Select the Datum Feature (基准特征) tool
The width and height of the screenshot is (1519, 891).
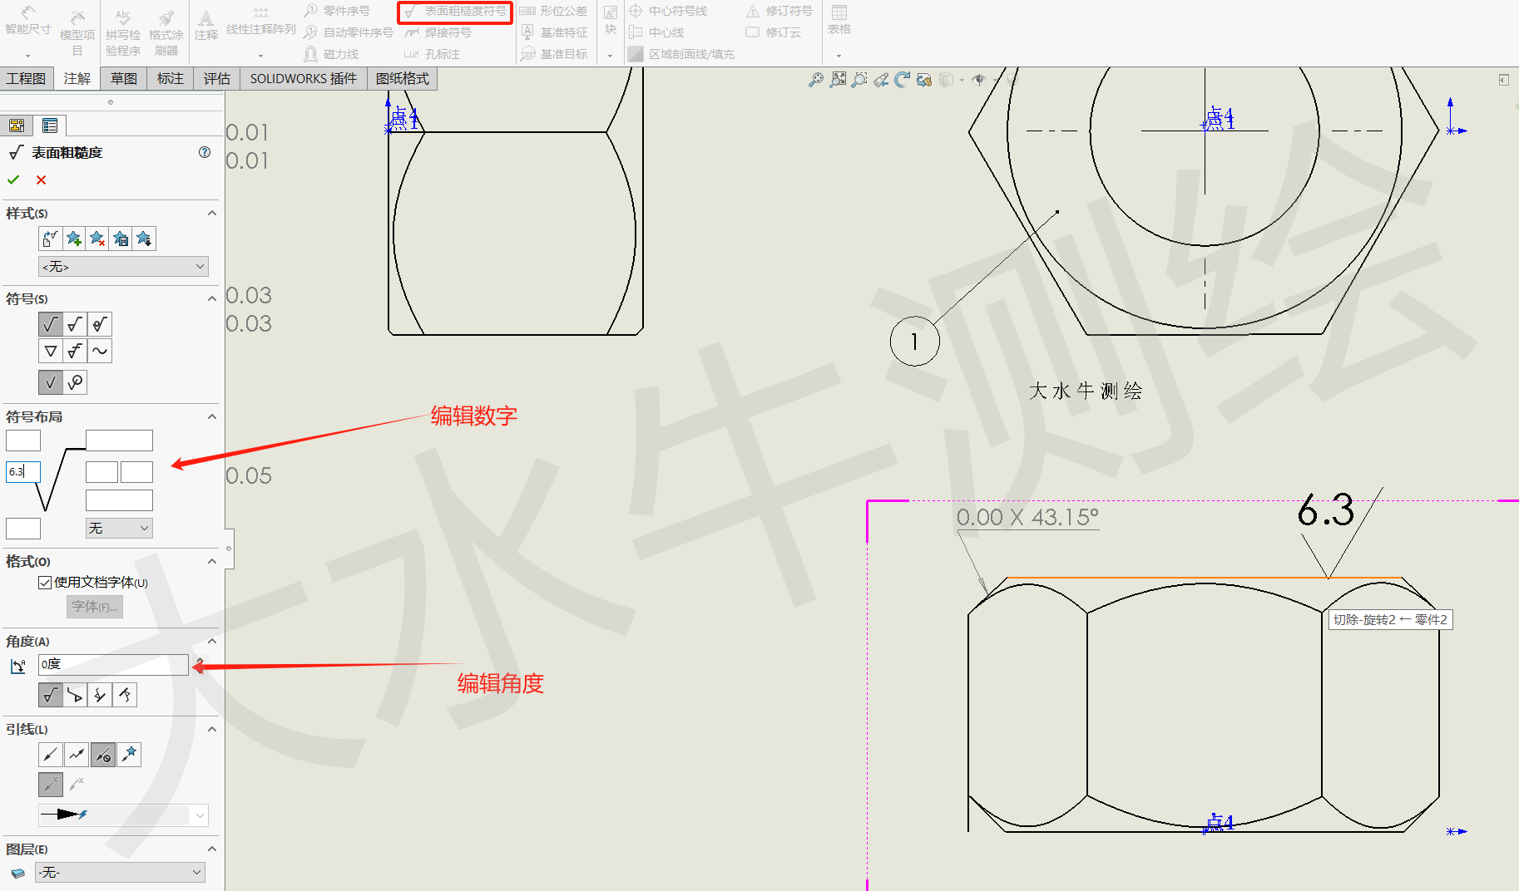(x=553, y=32)
